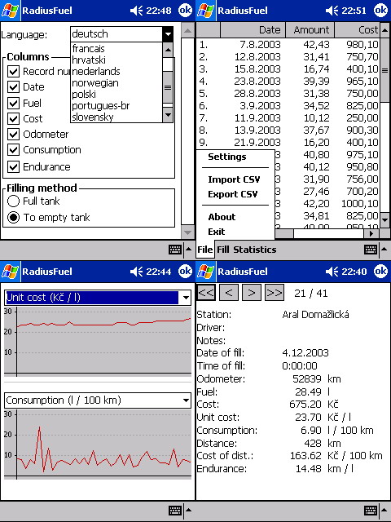Click language list scroll-down arrow
The height and width of the screenshot is (522, 391).
[x=168, y=115]
